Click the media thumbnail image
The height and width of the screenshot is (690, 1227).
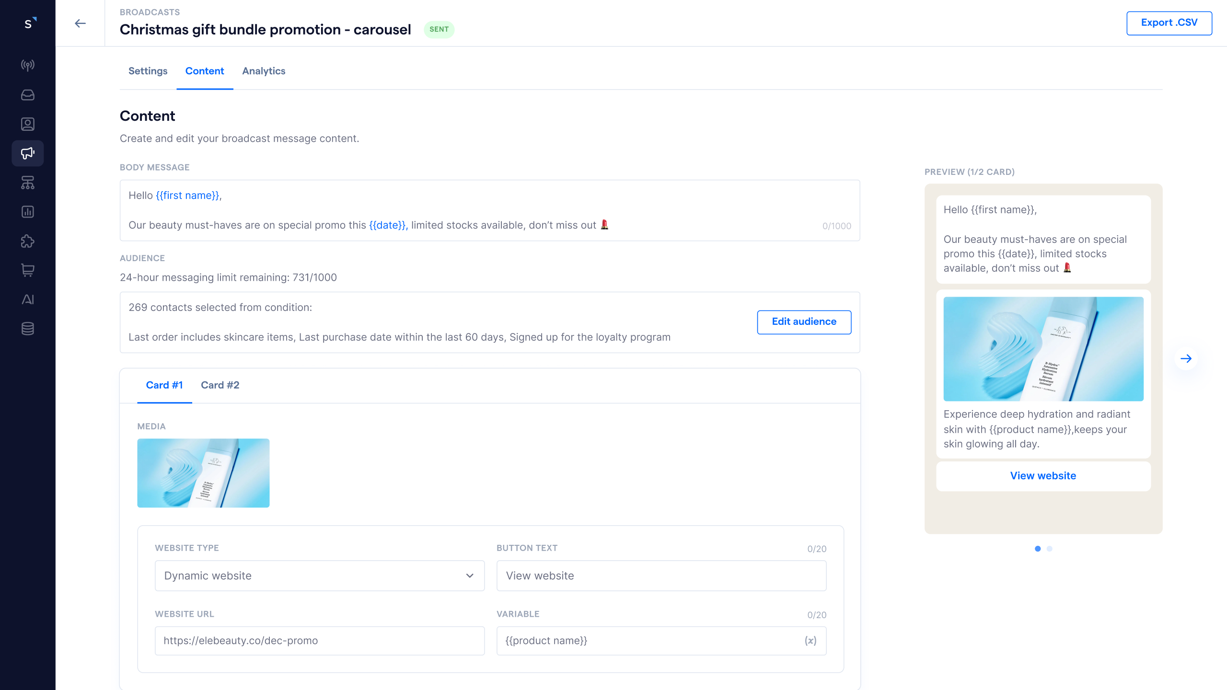[203, 473]
